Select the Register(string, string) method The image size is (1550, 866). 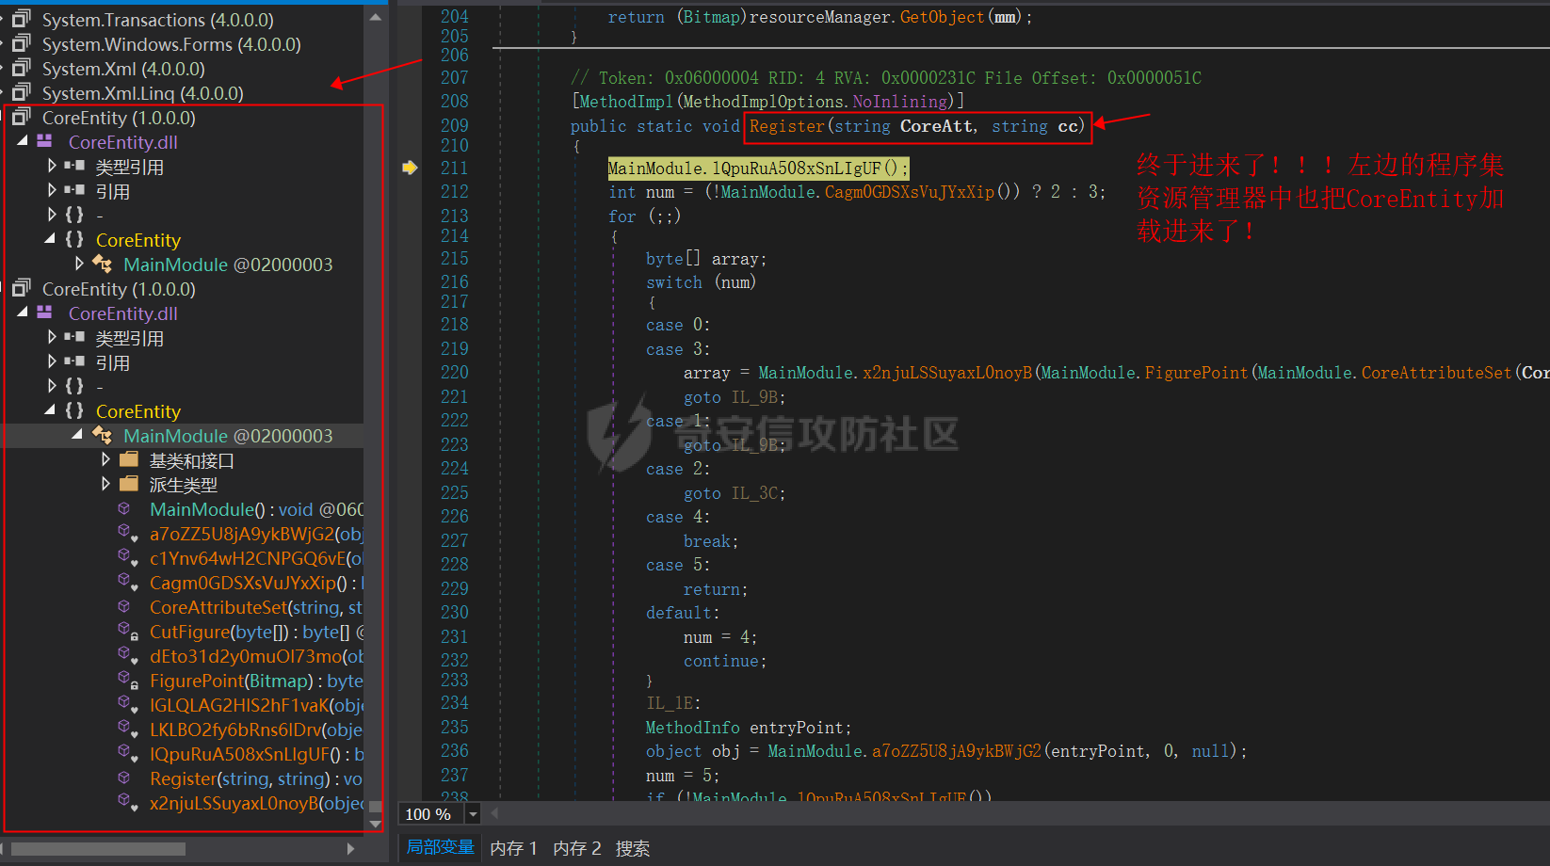coord(255,778)
